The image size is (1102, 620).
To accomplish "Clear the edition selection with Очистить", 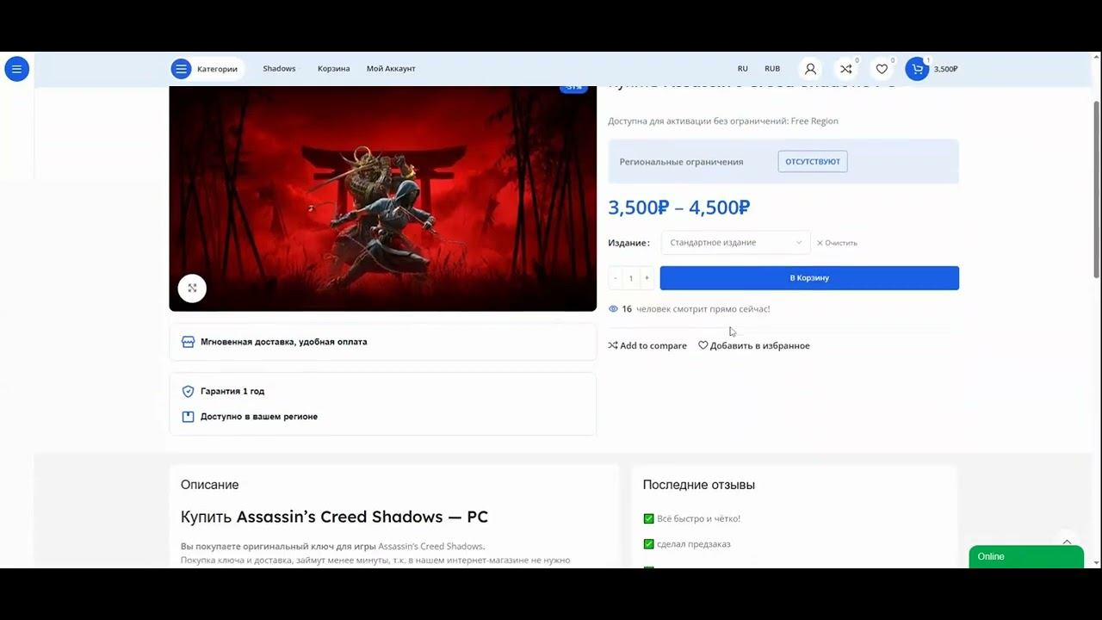I will pos(837,243).
